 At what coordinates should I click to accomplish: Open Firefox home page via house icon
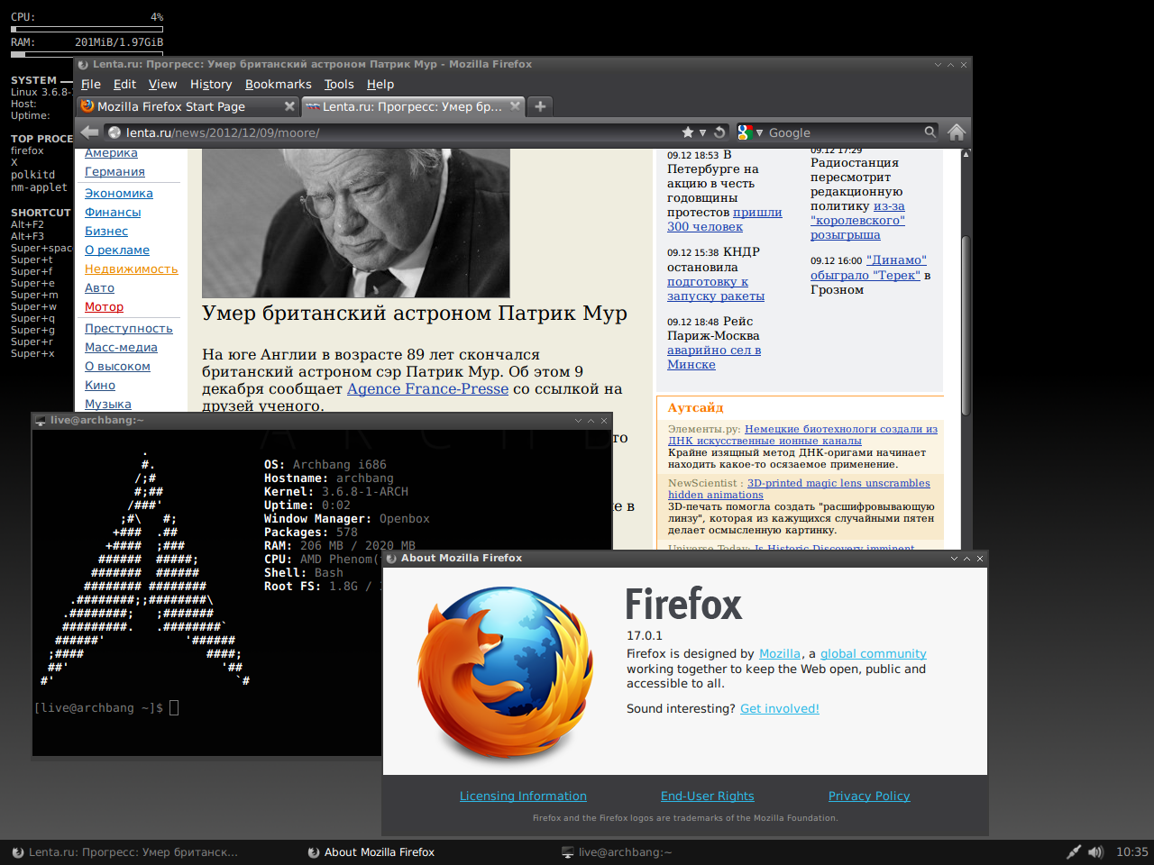(x=957, y=132)
